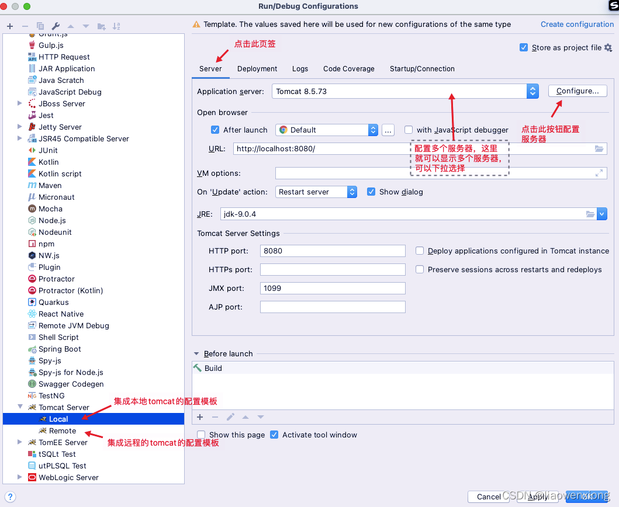
Task: Click the Cancel button
Action: coord(488,496)
